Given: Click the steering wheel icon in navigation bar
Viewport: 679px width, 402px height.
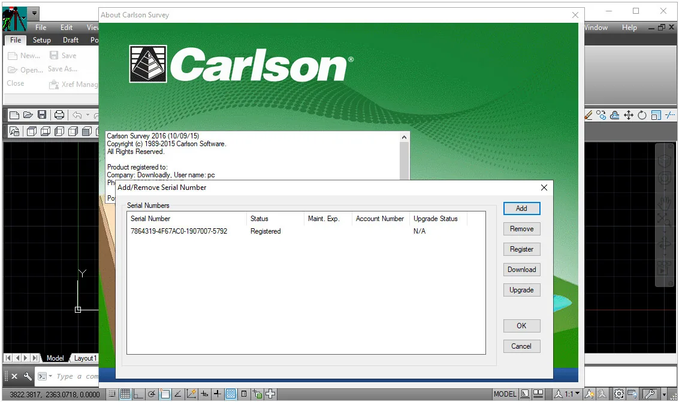Looking at the screenshot, I should (x=664, y=177).
